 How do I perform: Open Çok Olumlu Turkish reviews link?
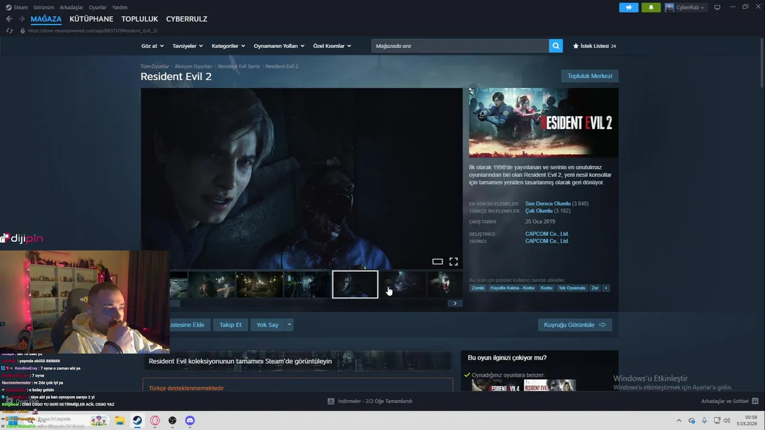click(538, 211)
